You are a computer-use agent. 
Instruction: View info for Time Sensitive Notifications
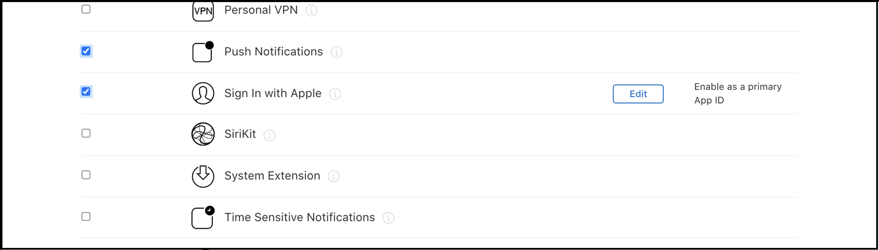[388, 218]
